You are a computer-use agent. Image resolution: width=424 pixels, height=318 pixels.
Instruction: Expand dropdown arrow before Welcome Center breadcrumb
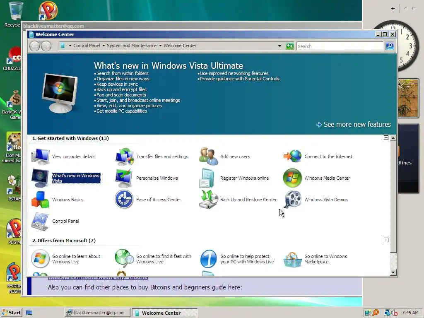tap(160, 46)
